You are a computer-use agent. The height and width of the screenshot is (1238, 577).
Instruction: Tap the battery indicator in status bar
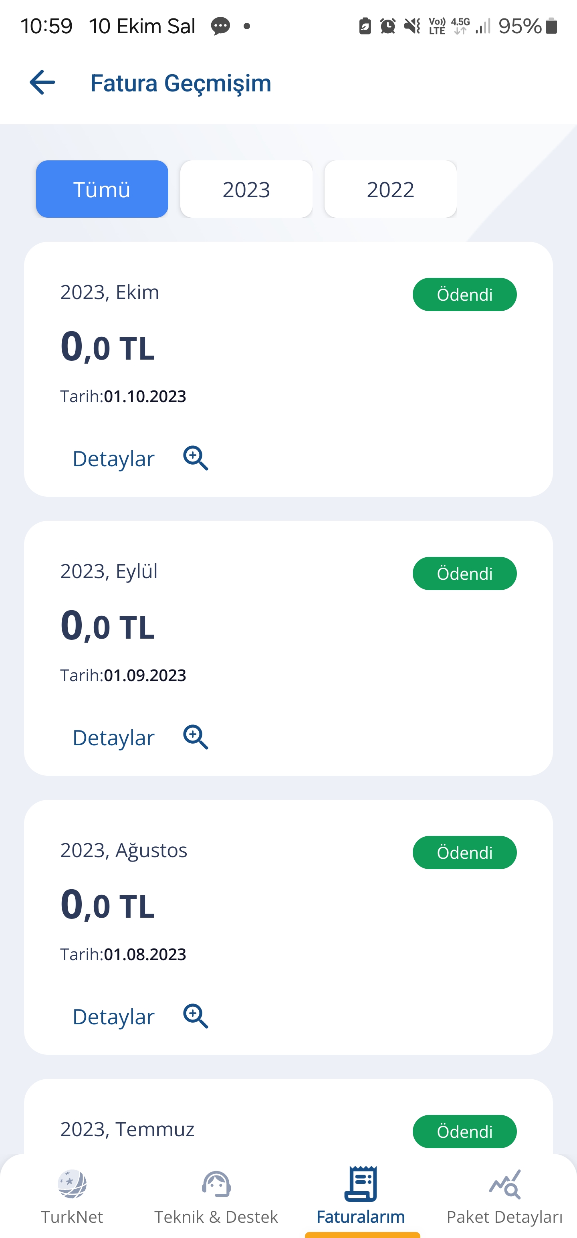(551, 26)
